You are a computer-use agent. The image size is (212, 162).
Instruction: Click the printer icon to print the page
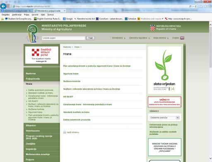coord(65,132)
